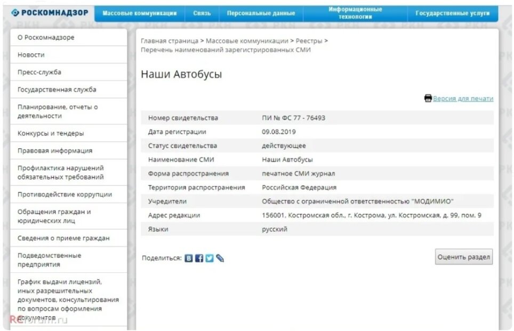
Task: Click the Наши Автобусы page heading
Action: pos(181,75)
